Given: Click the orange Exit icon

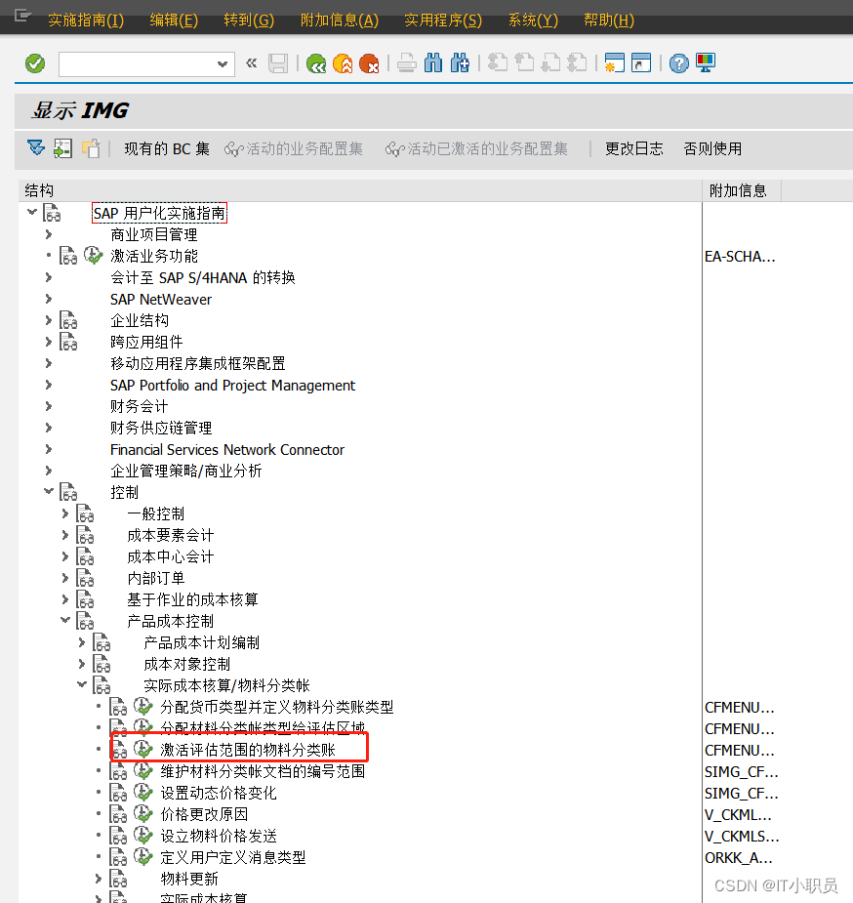Looking at the screenshot, I should pyautogui.click(x=343, y=63).
